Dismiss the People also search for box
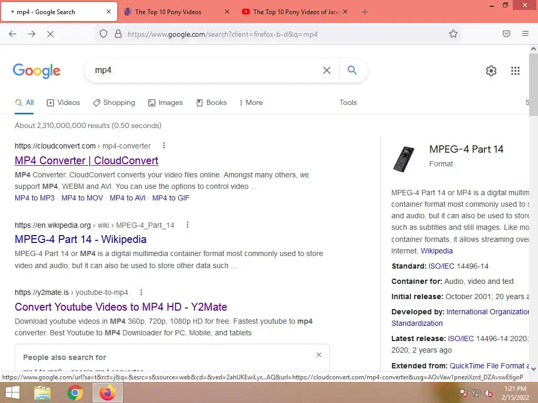The width and height of the screenshot is (538, 403). pos(319,355)
